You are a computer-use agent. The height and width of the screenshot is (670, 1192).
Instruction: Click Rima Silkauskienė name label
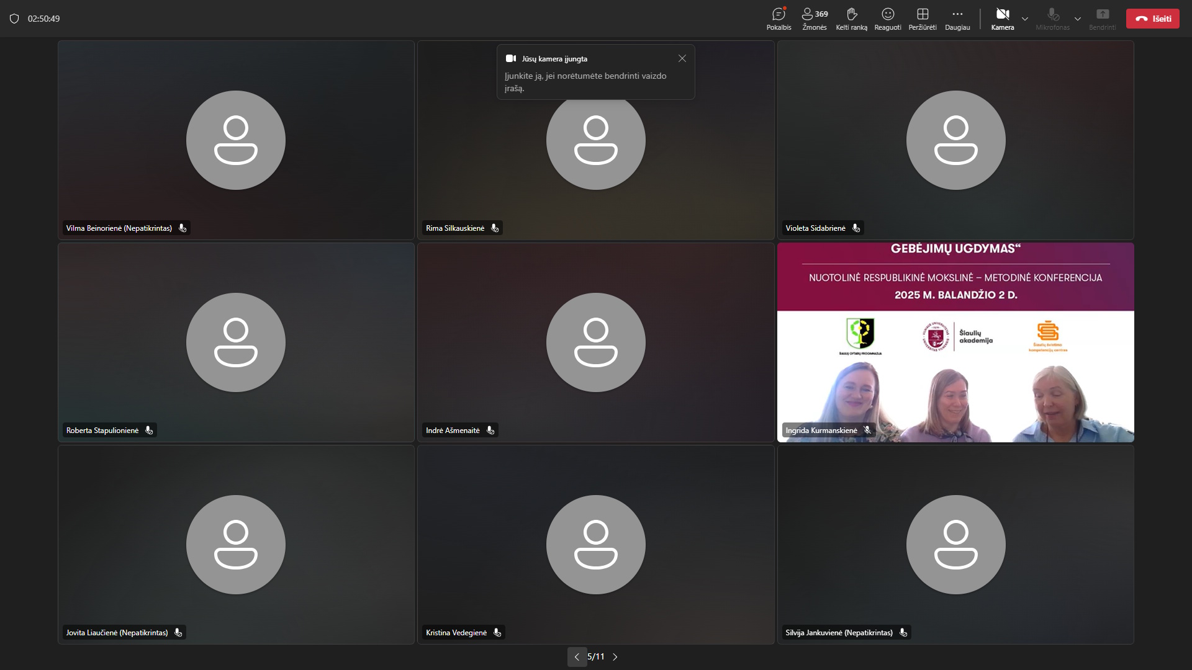(x=455, y=228)
